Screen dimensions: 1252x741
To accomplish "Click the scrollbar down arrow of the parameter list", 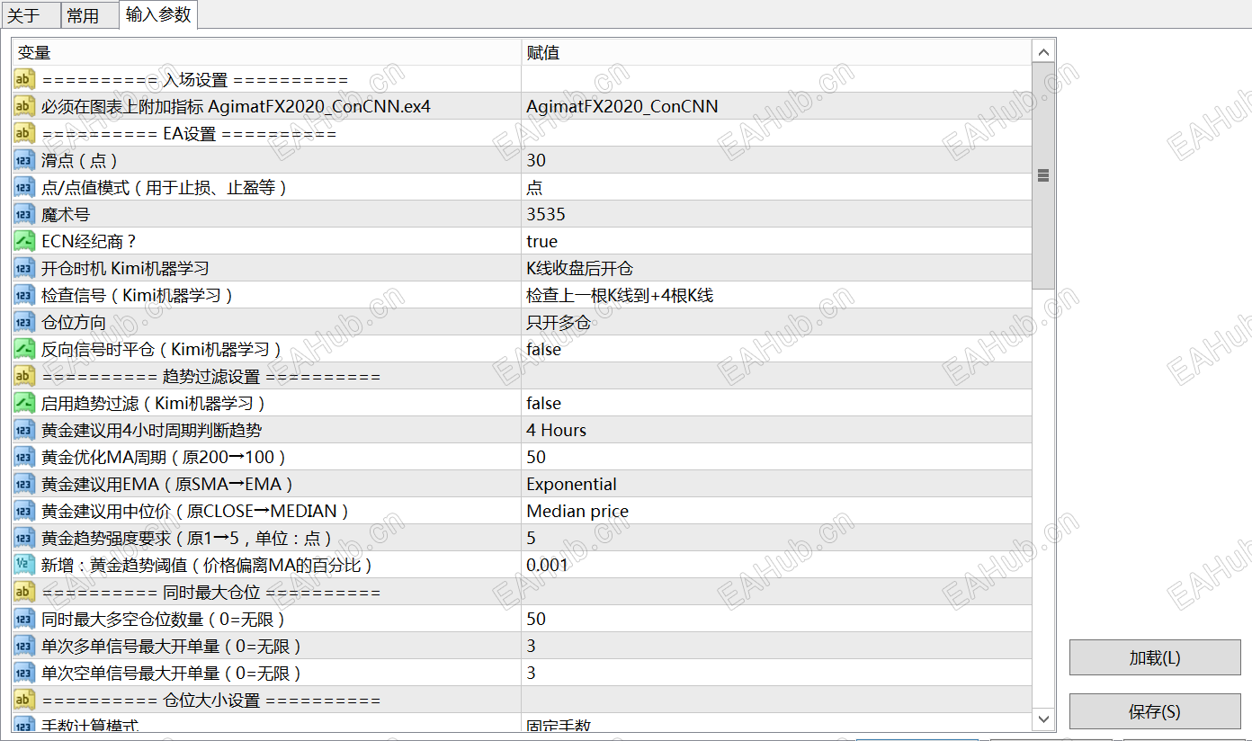I will (x=1043, y=719).
